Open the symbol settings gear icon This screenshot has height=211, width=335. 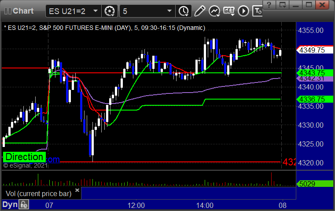point(109,11)
